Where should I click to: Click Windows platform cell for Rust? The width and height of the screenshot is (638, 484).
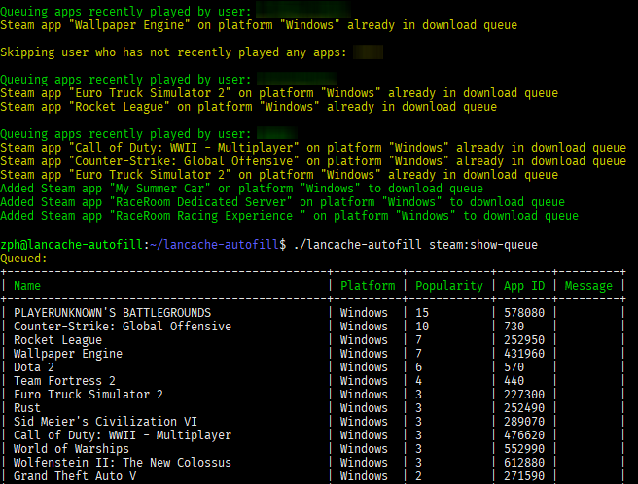pyautogui.click(x=364, y=408)
